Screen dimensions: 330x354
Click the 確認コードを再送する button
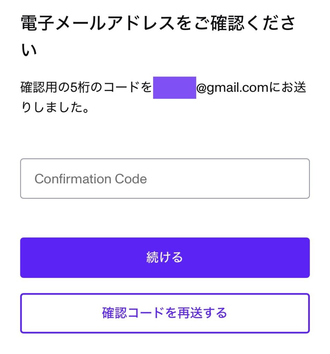pyautogui.click(x=165, y=313)
